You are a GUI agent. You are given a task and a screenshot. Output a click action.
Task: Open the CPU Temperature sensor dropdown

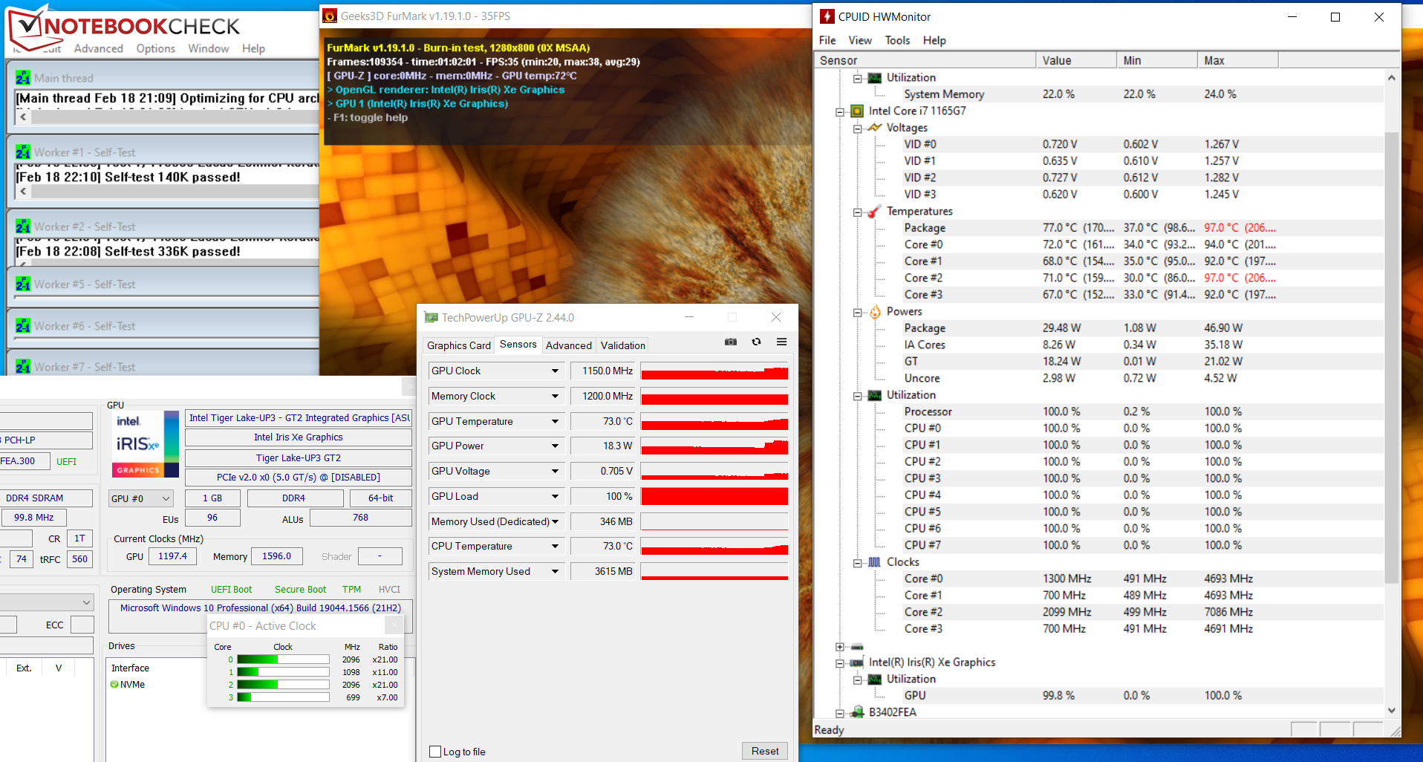point(555,546)
